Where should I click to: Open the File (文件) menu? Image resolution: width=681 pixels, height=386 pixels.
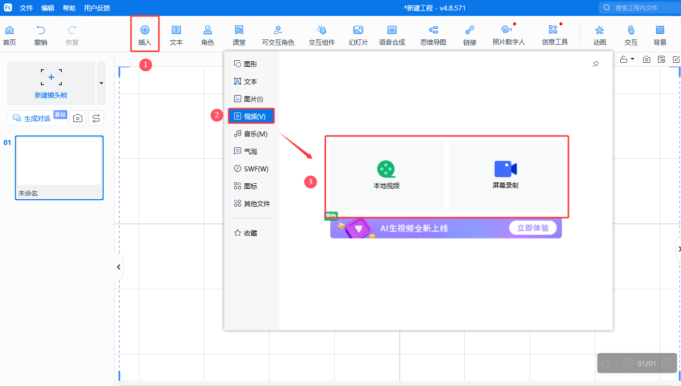coord(26,8)
